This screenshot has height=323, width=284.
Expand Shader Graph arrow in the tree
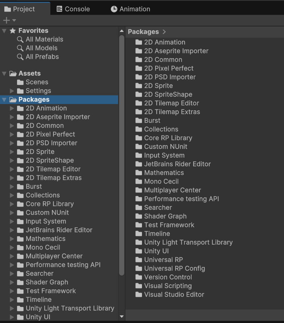(12, 282)
